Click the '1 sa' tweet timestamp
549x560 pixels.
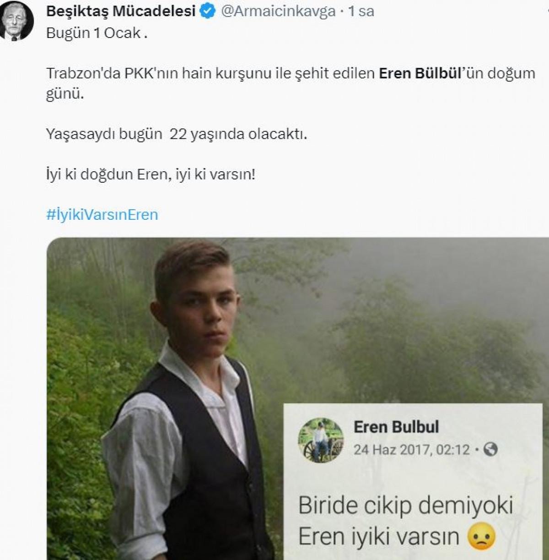(x=361, y=11)
